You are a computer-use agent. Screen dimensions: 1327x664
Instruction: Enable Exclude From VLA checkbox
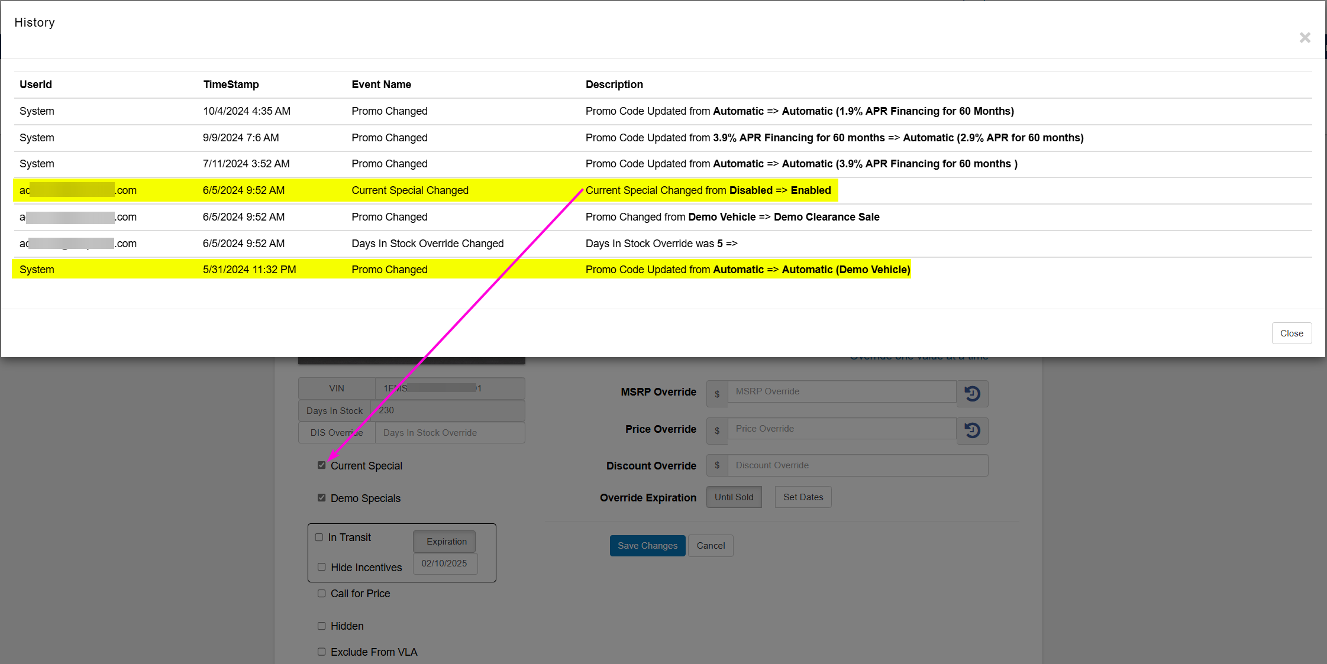[x=322, y=652]
